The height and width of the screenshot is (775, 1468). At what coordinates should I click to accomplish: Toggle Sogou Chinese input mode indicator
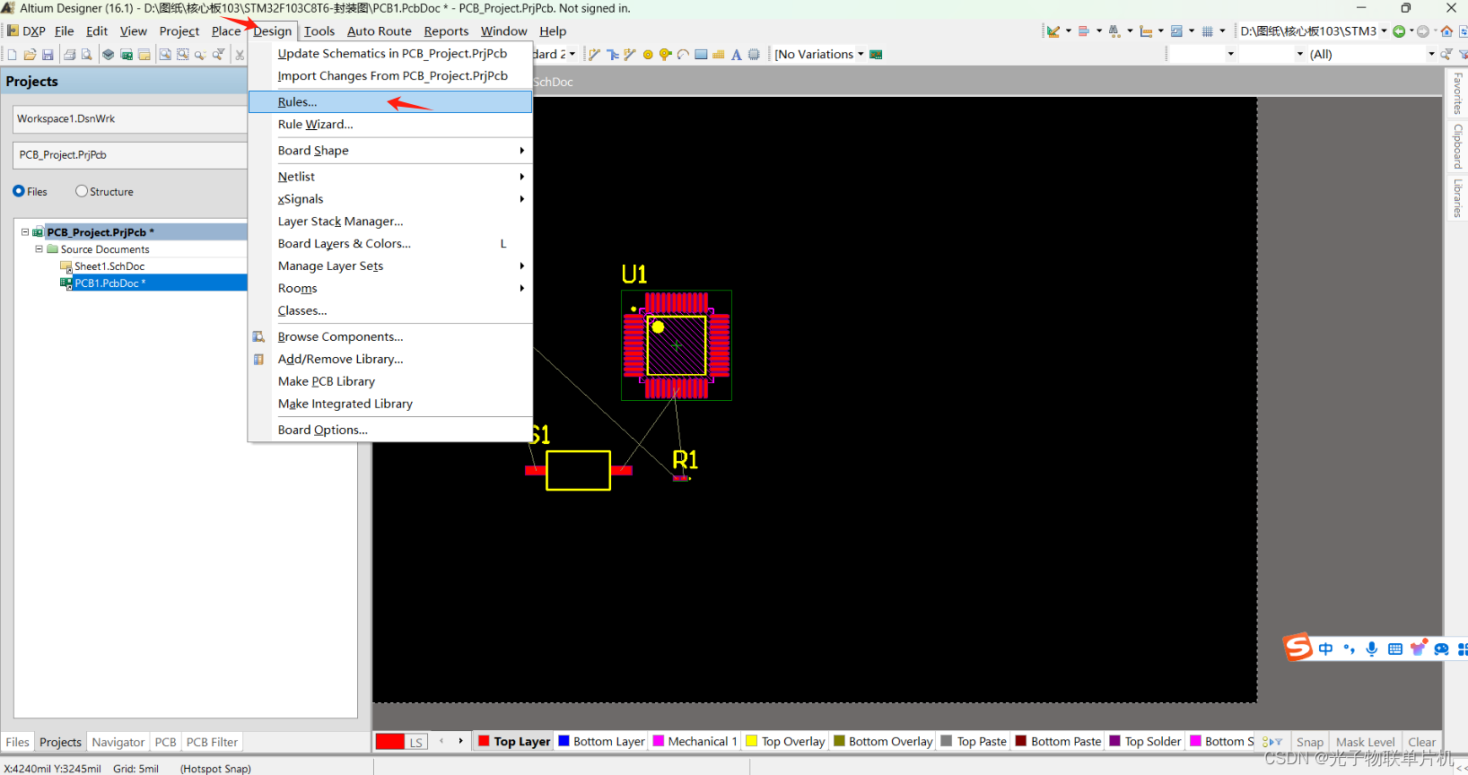tap(1325, 649)
